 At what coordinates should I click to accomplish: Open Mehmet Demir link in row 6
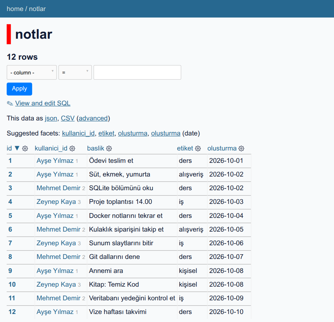[58, 230]
